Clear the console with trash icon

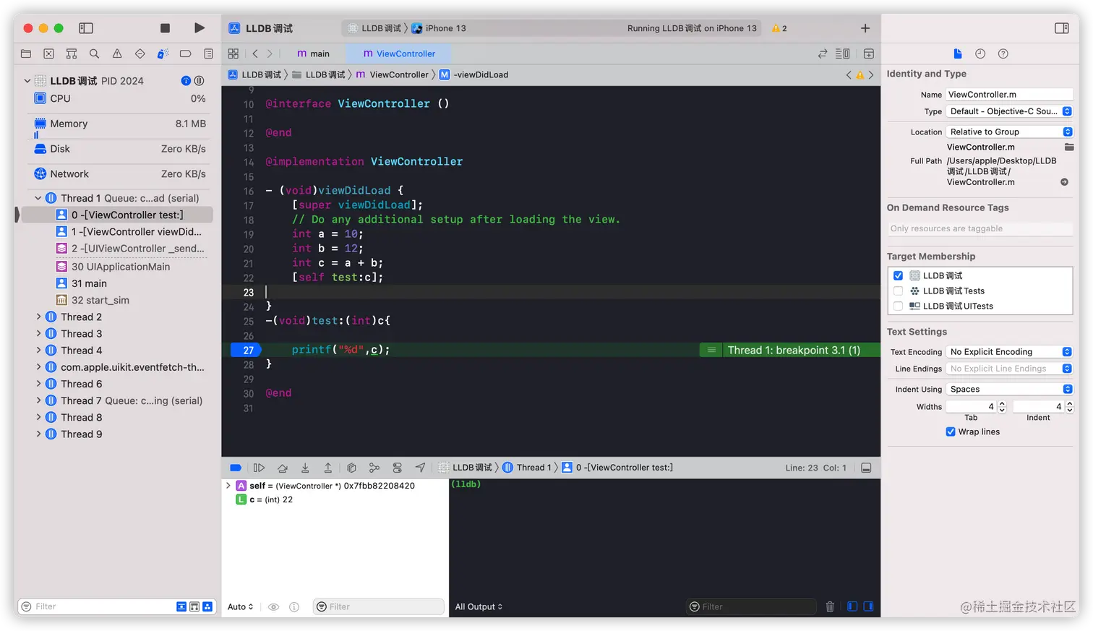pyautogui.click(x=830, y=607)
